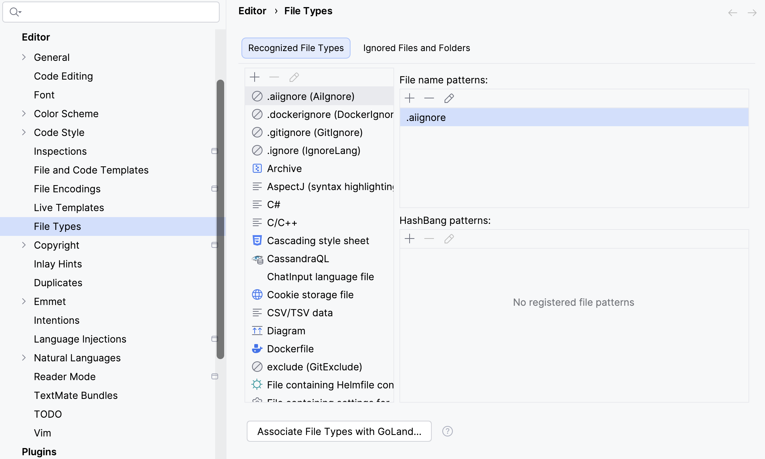Add a new recognized file type

[255, 77]
